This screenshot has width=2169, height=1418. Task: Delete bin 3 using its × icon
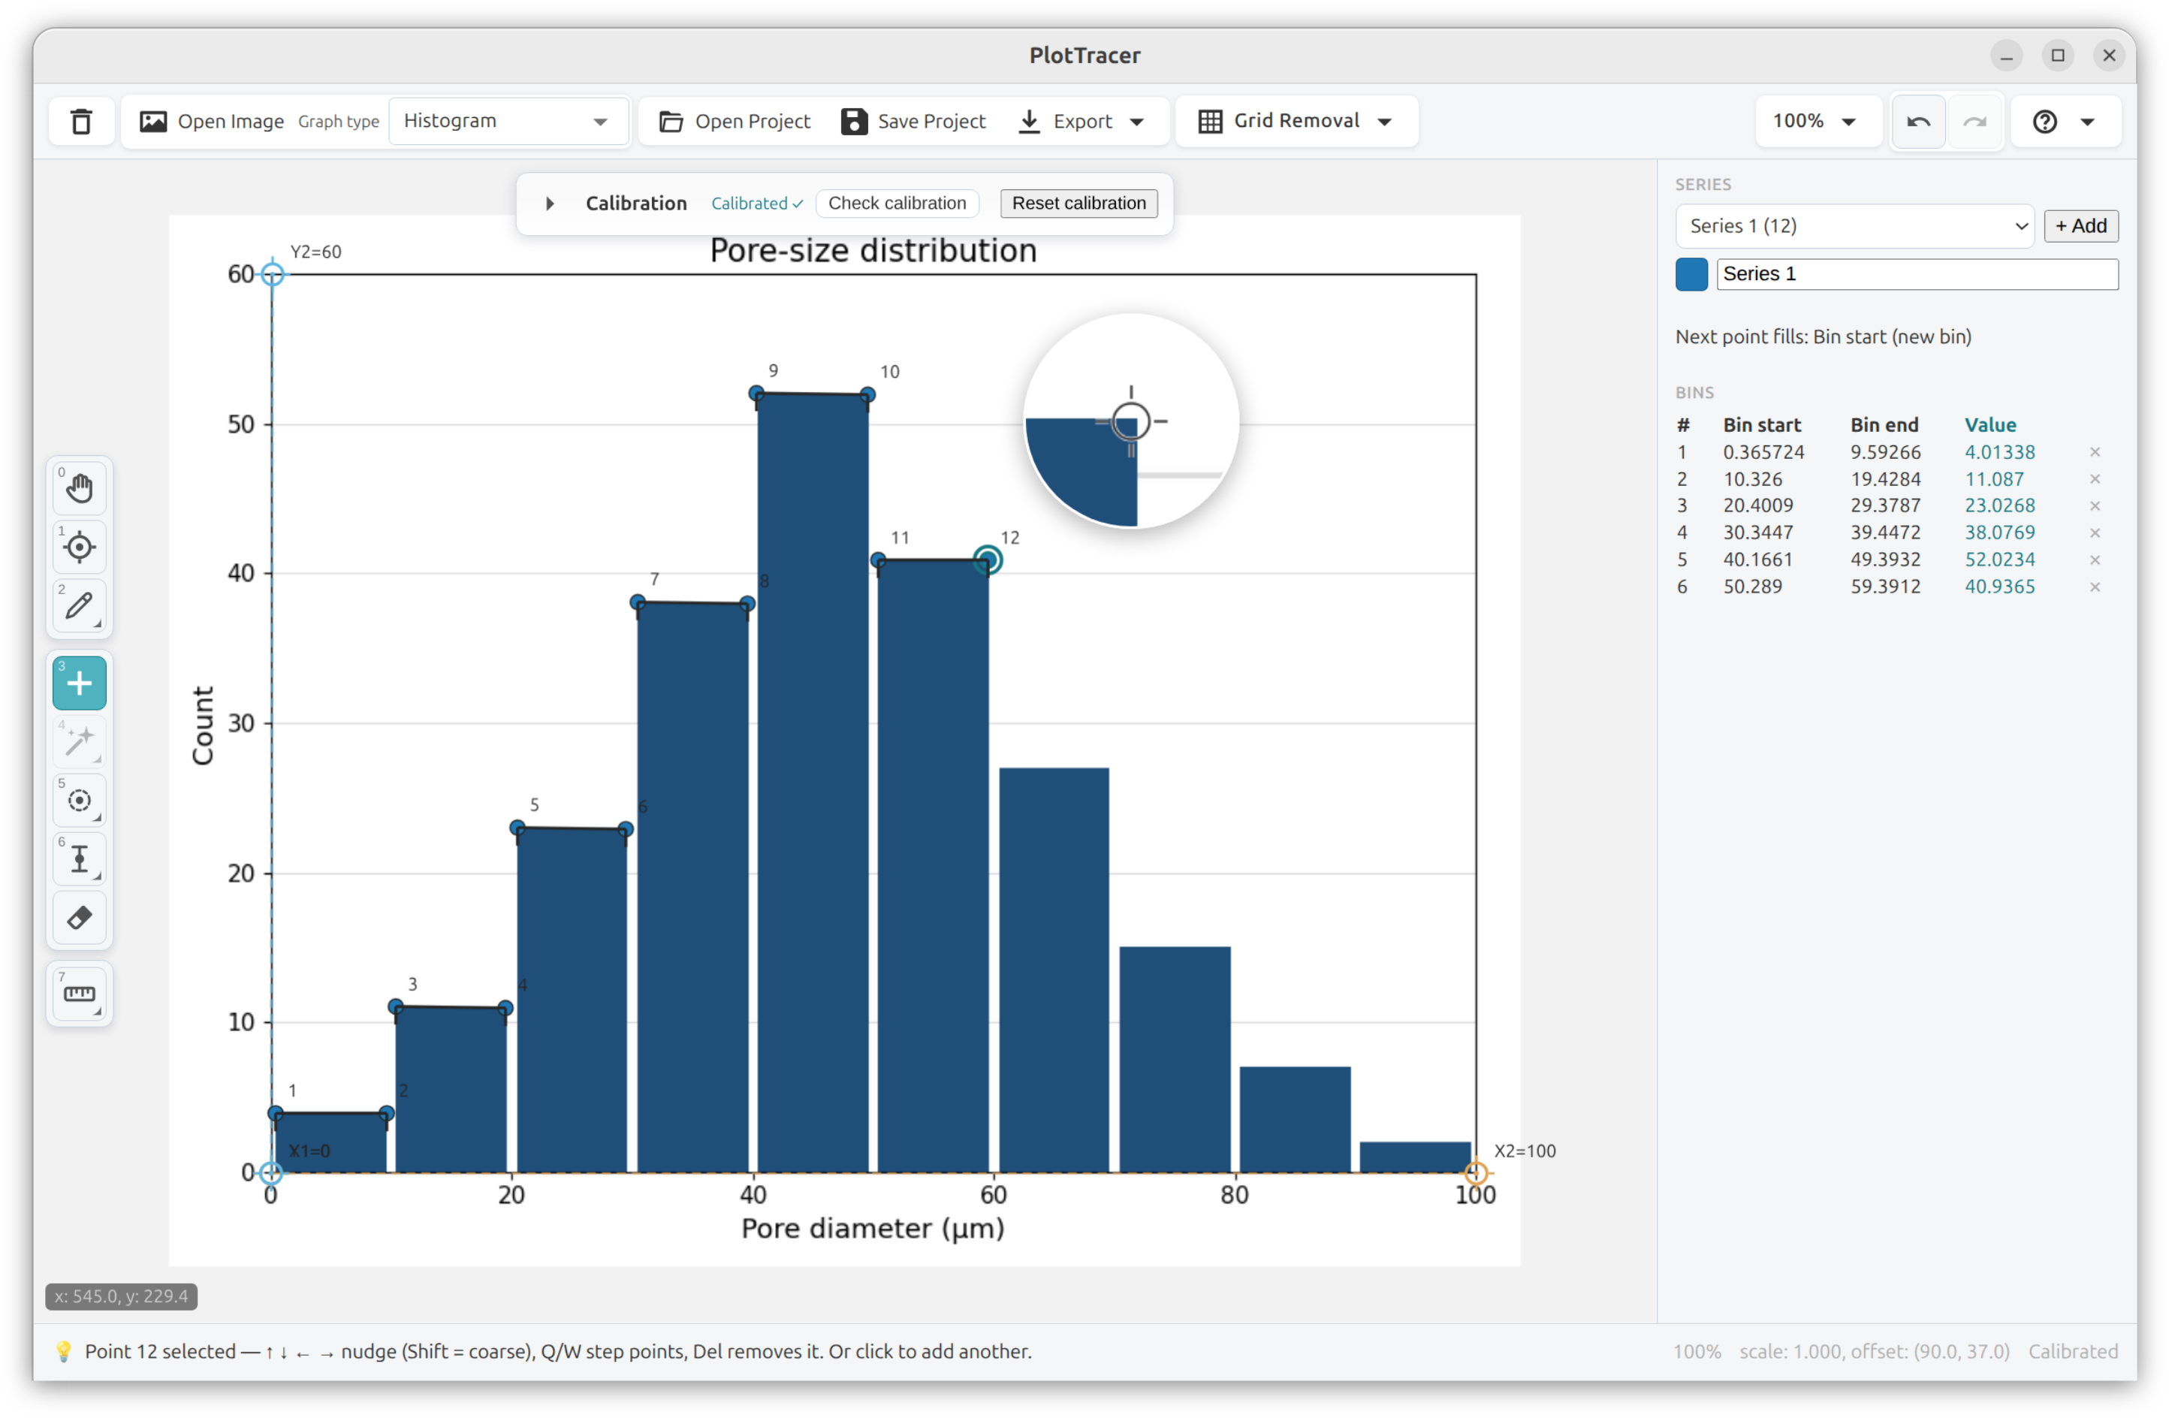2094,505
